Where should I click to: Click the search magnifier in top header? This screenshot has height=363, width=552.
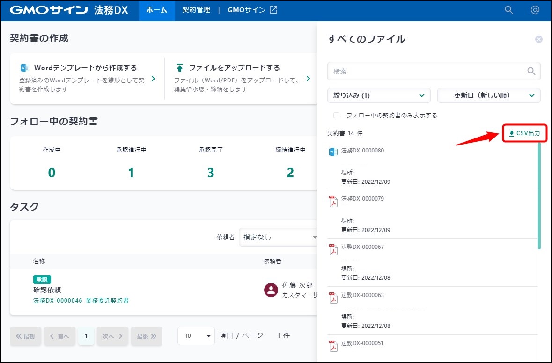[509, 10]
